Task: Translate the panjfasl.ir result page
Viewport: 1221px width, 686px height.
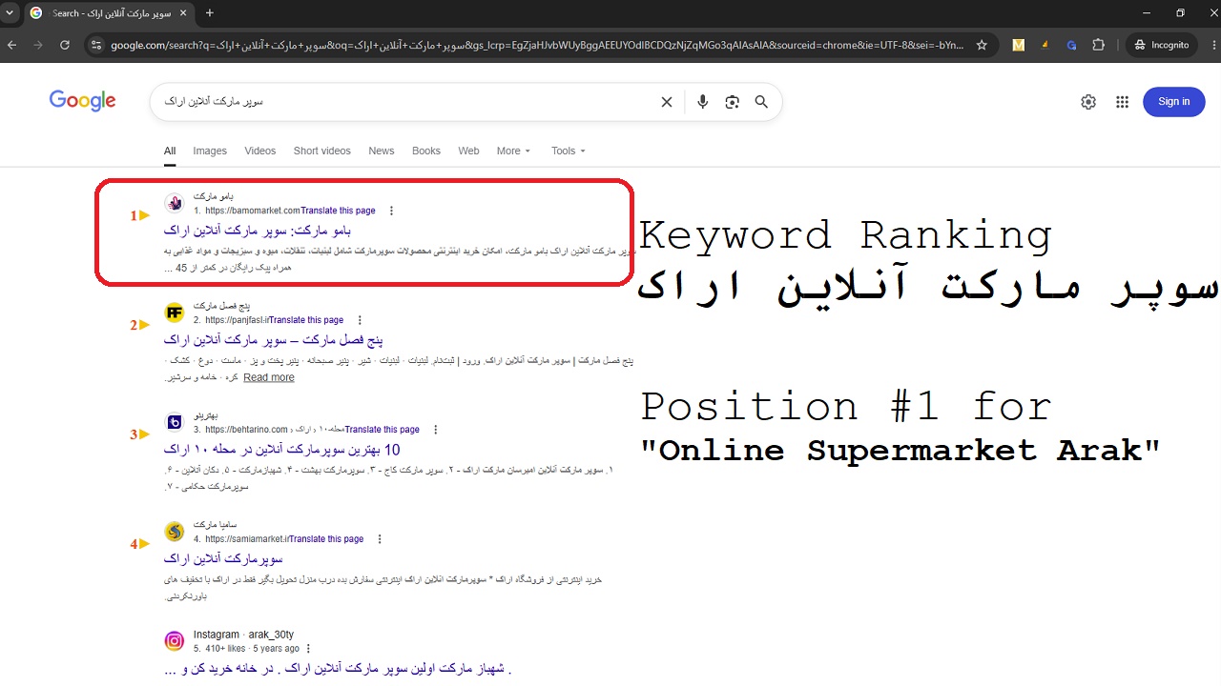Action: click(x=306, y=320)
